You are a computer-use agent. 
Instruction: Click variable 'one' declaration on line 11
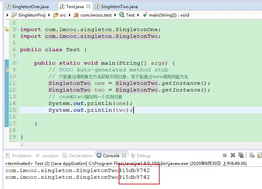point(100,83)
